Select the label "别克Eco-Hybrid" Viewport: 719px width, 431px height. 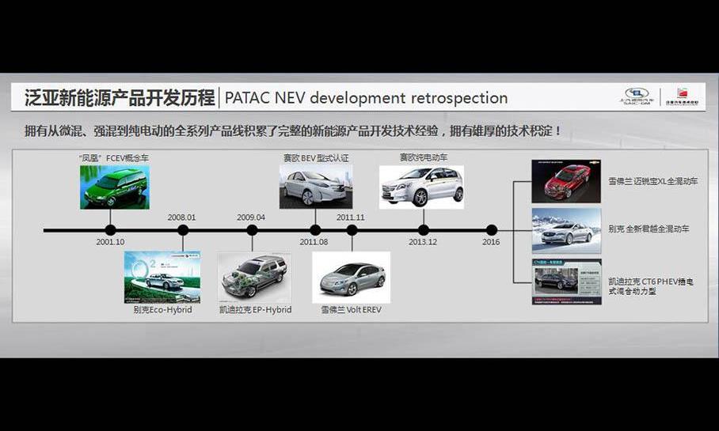click(163, 310)
